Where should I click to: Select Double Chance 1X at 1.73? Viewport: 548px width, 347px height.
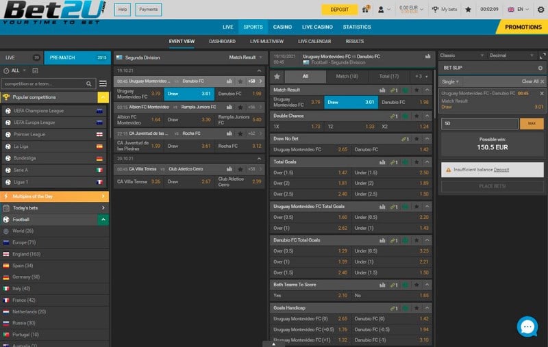[297, 127]
